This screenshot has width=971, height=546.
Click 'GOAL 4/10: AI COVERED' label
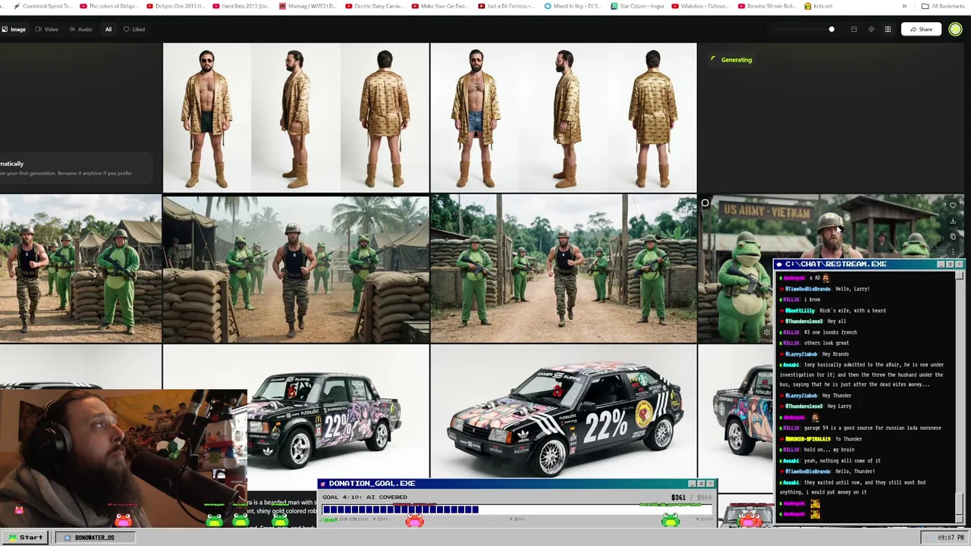click(365, 497)
